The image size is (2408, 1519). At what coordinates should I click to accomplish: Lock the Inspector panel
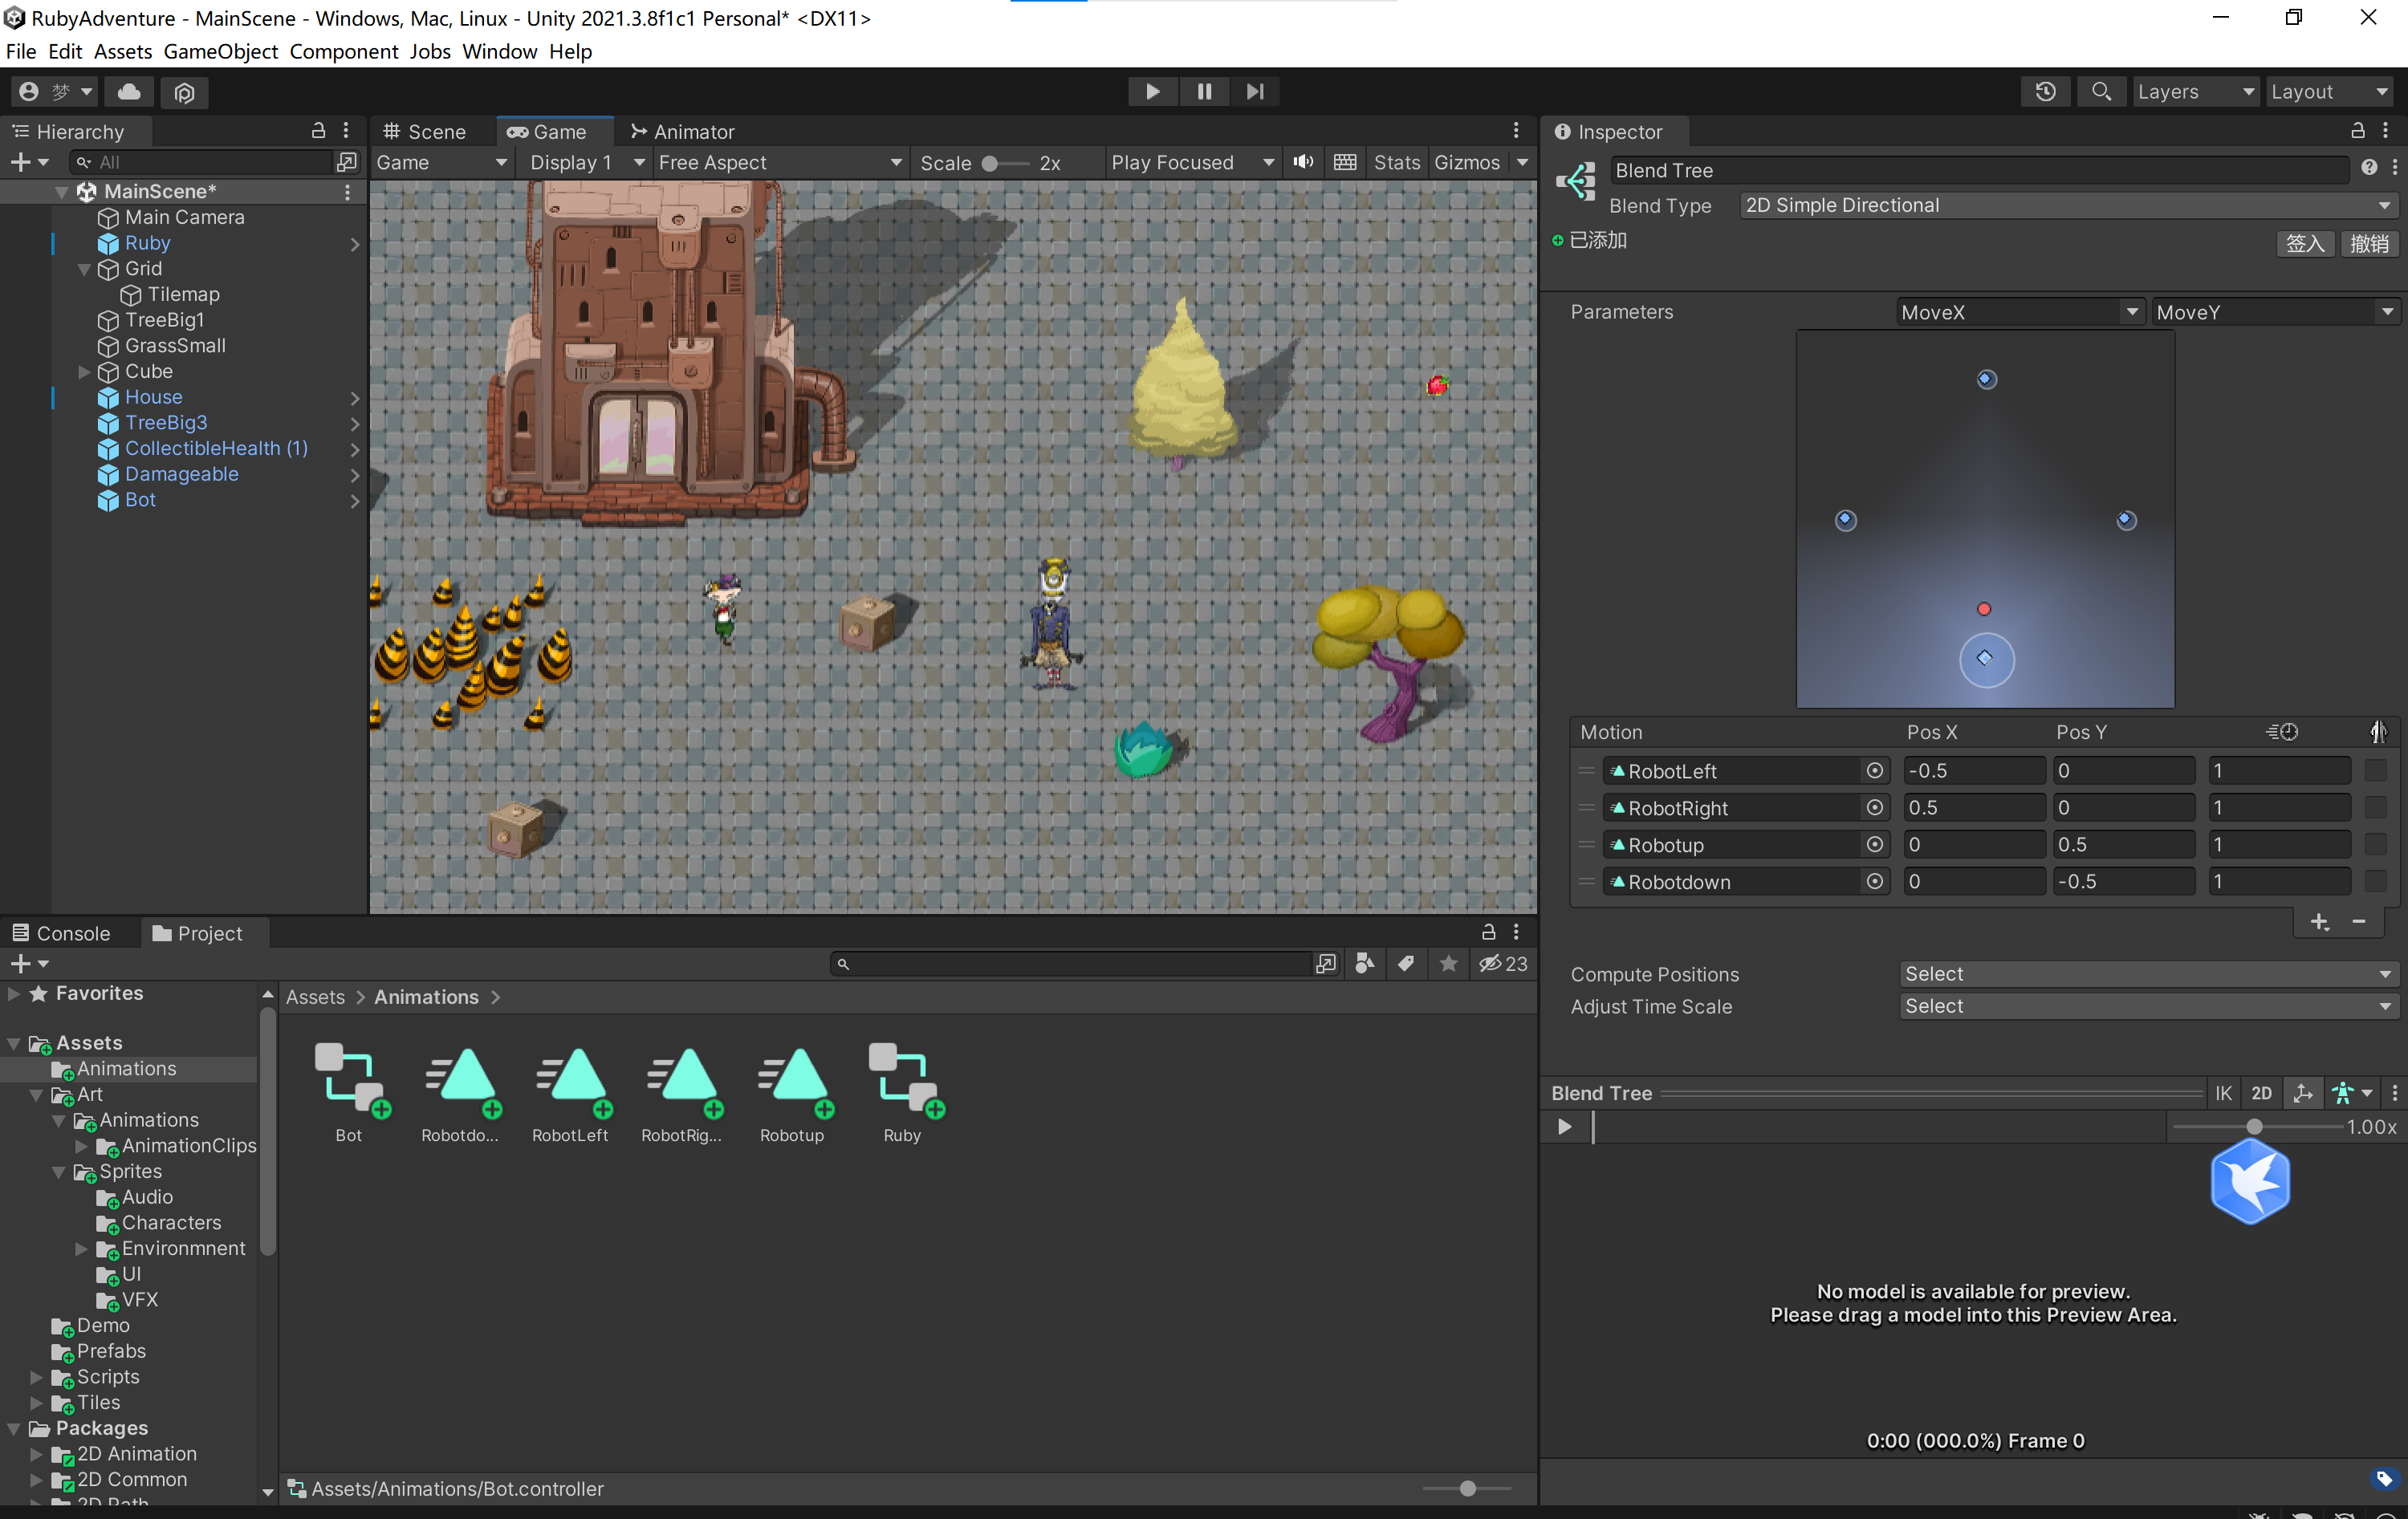coord(2357,131)
